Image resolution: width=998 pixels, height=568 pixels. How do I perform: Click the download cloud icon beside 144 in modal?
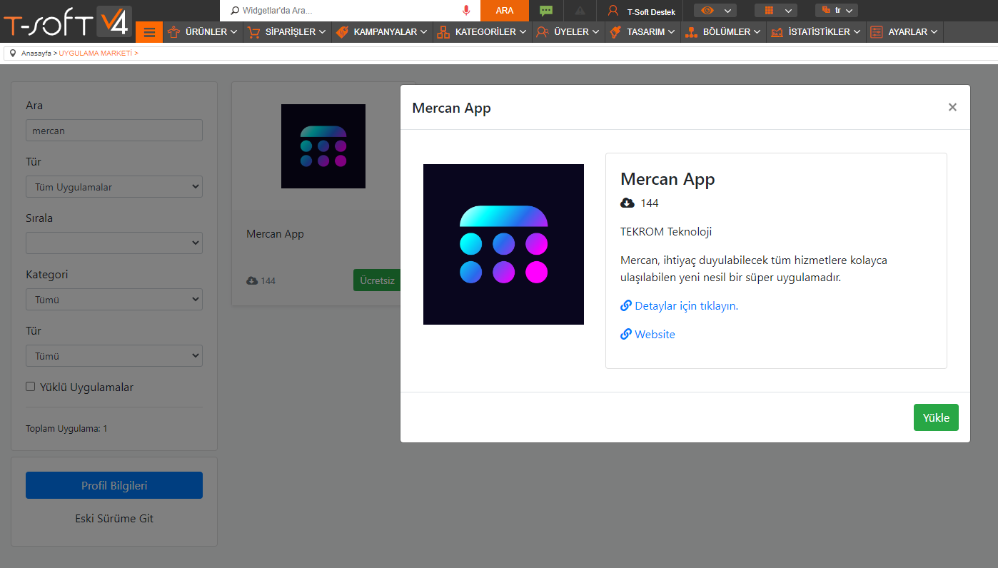tap(627, 203)
